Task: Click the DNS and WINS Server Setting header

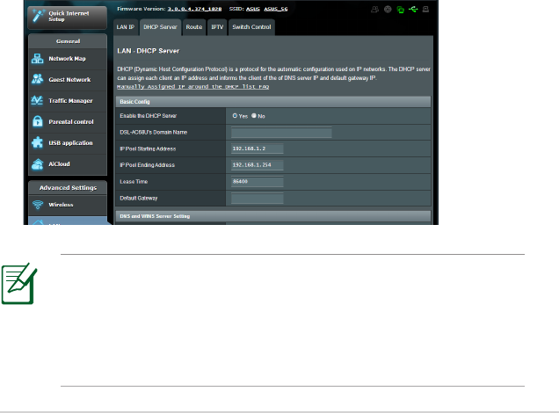Action: click(x=273, y=216)
